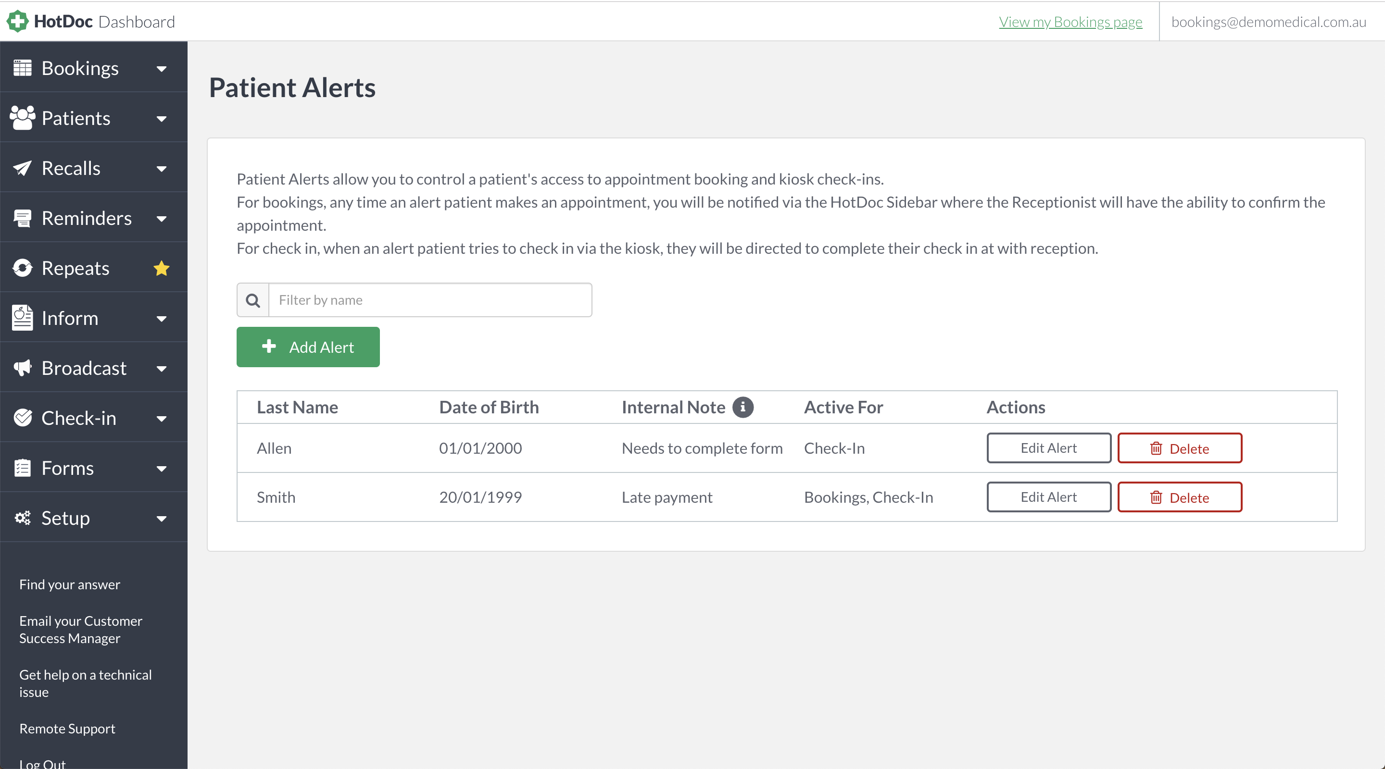Open the Bookings sidebar menu
The width and height of the screenshot is (1385, 769).
94,68
